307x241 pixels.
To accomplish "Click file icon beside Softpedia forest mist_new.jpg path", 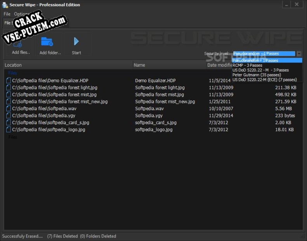I will coord(8,102).
